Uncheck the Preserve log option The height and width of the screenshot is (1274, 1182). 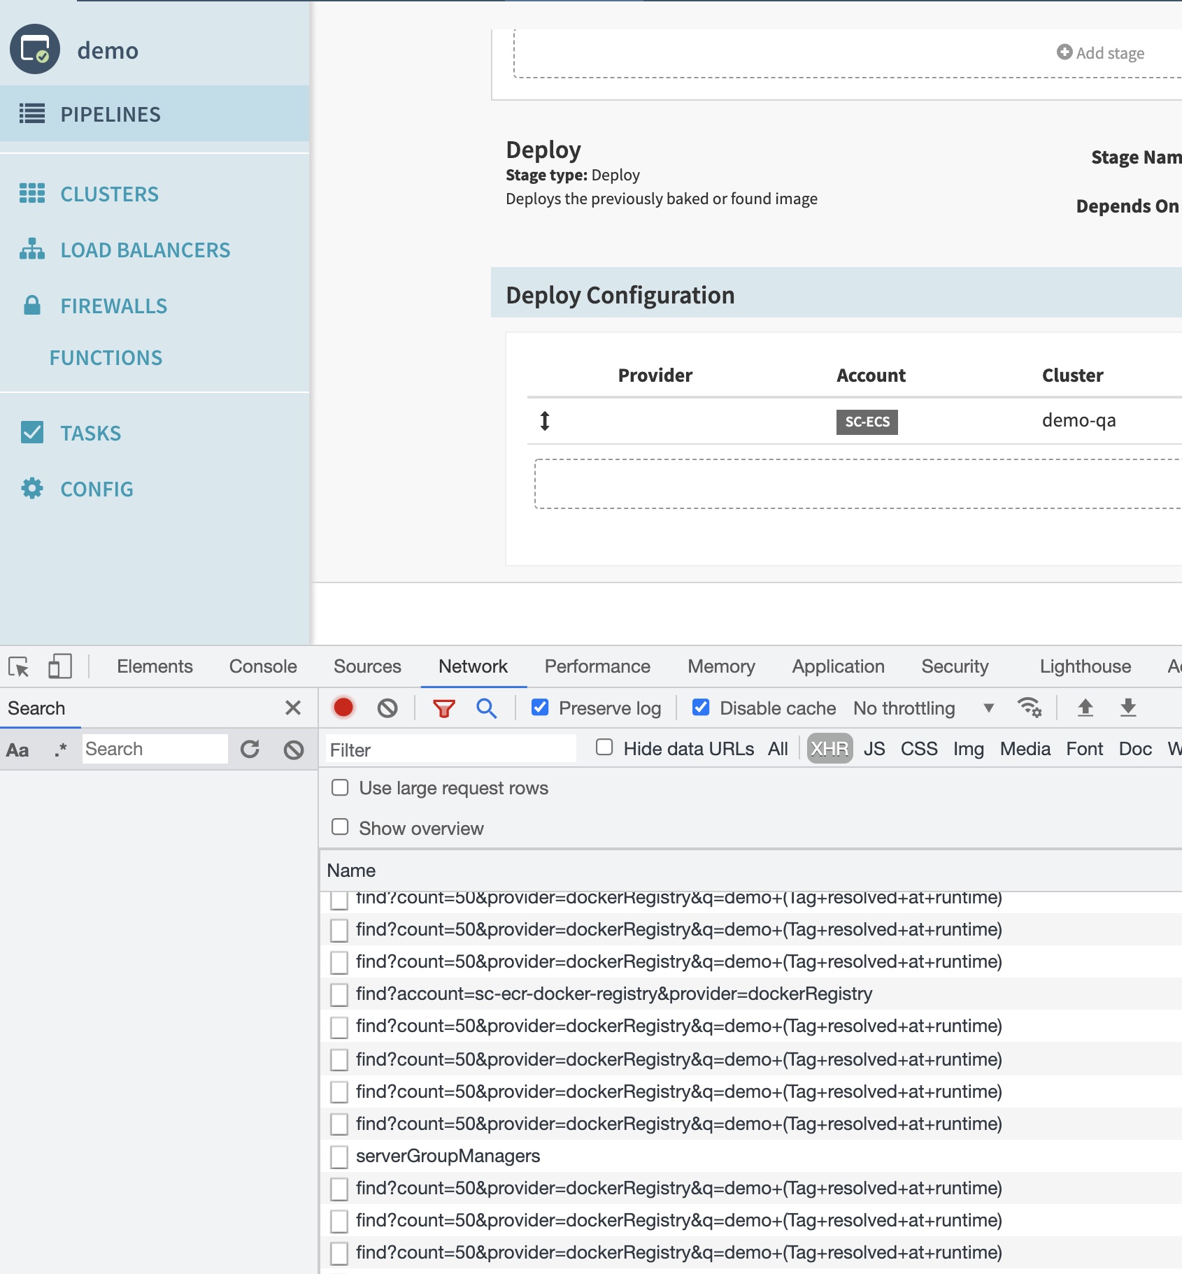coord(539,708)
